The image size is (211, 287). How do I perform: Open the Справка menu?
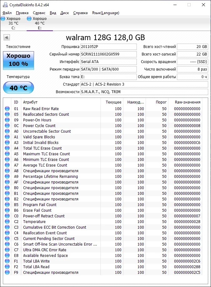(x=80, y=13)
